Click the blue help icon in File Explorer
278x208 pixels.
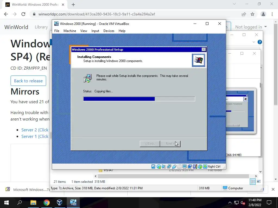pos(260,42)
